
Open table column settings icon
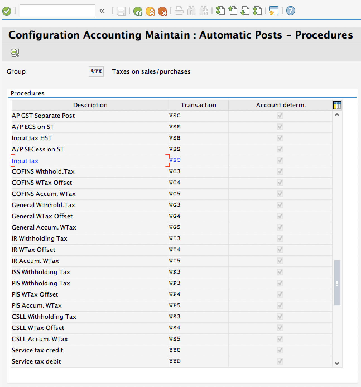pyautogui.click(x=337, y=105)
